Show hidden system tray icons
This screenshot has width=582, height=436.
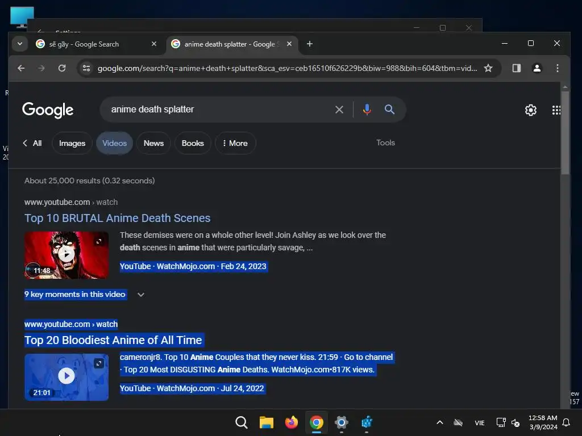[x=439, y=422]
